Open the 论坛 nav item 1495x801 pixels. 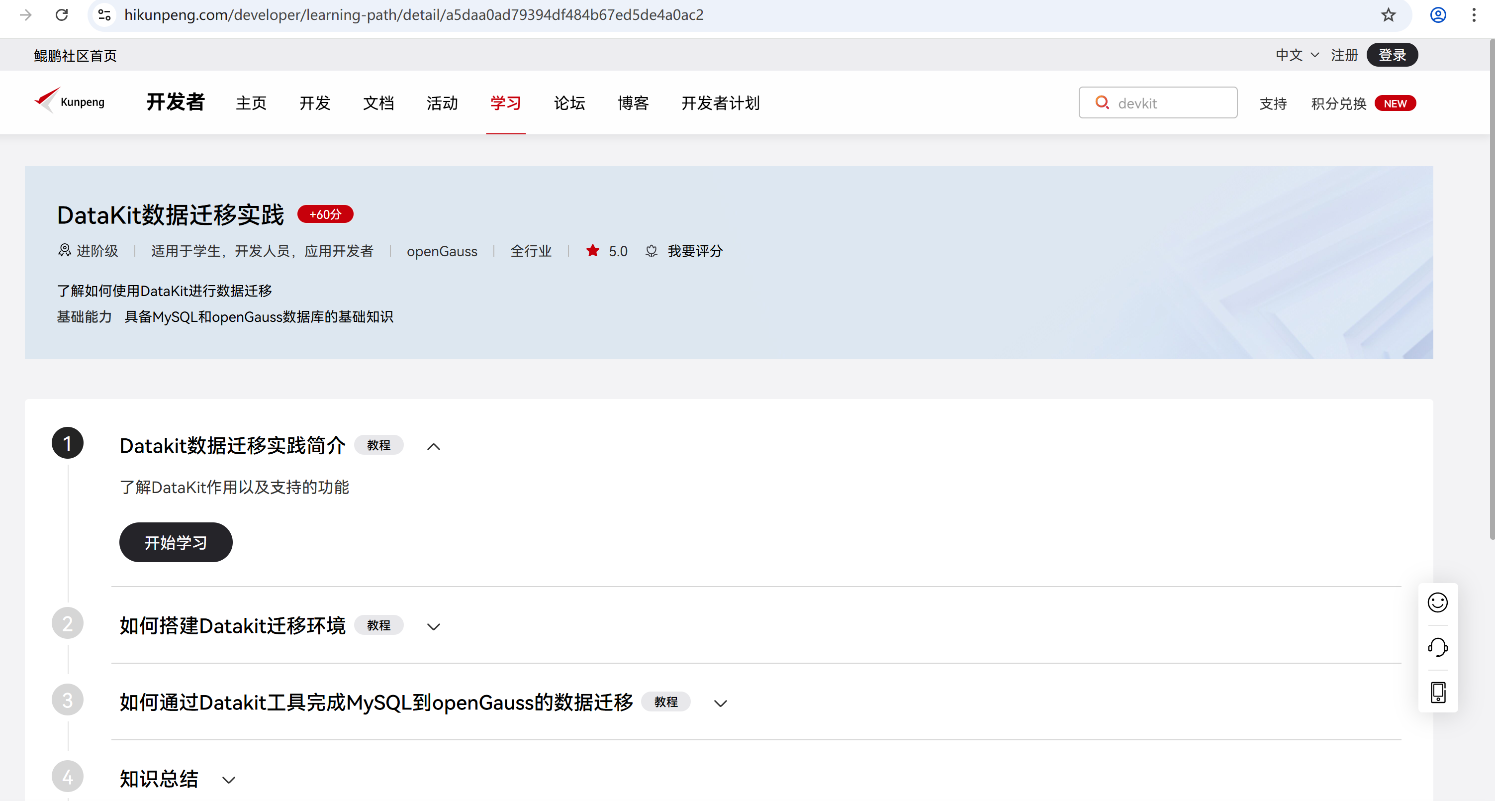click(569, 102)
